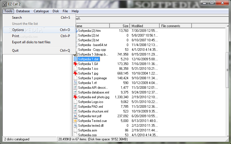Open the Tools menu
231x144 pixels.
tap(8, 11)
